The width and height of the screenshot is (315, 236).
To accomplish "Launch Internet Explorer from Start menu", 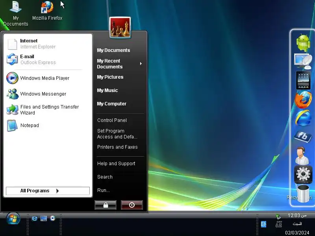I will tap(48, 44).
